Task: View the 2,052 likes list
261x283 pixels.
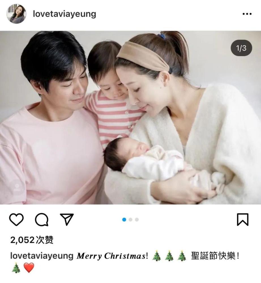Action: [32, 240]
